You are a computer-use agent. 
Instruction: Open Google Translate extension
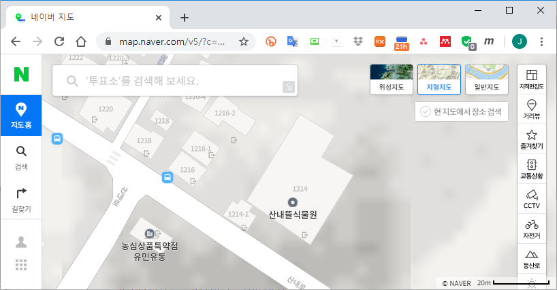(292, 41)
